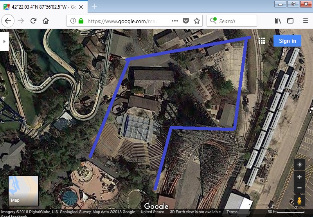Open the page actions ellipsis menu
Viewport: 313px width, 217px height.
[x=175, y=21]
